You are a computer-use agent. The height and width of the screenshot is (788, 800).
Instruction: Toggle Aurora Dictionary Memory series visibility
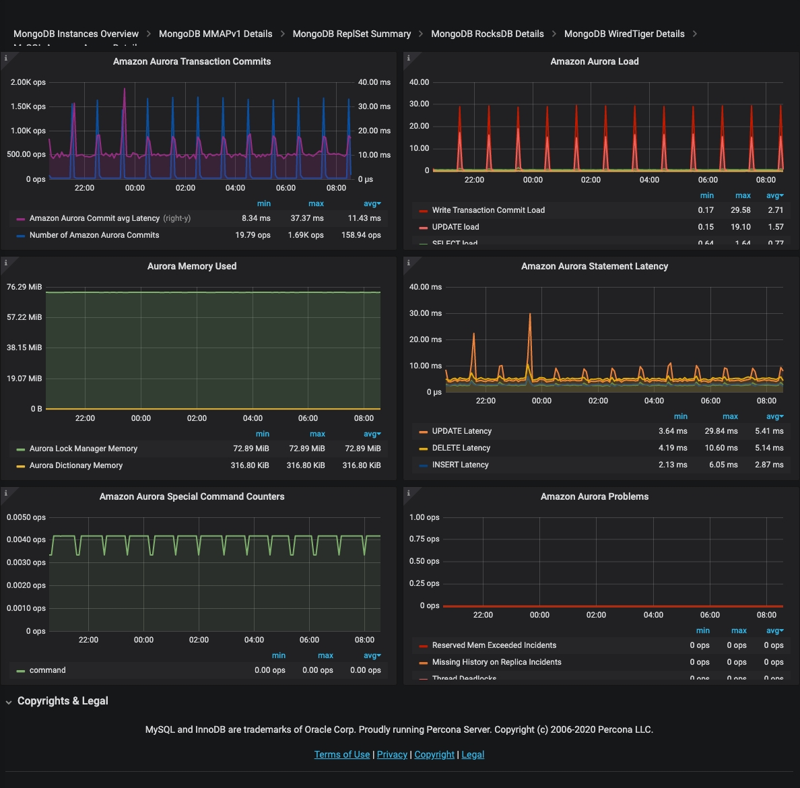(x=76, y=465)
